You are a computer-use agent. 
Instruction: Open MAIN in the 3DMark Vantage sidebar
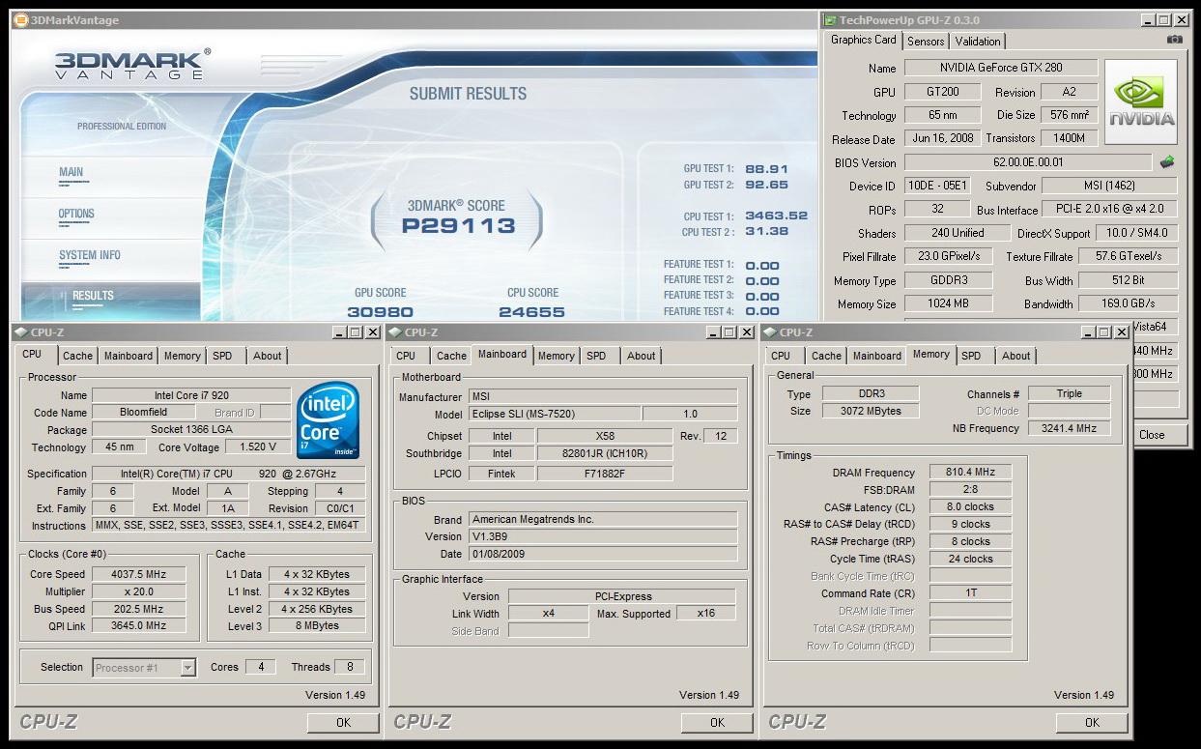click(71, 172)
